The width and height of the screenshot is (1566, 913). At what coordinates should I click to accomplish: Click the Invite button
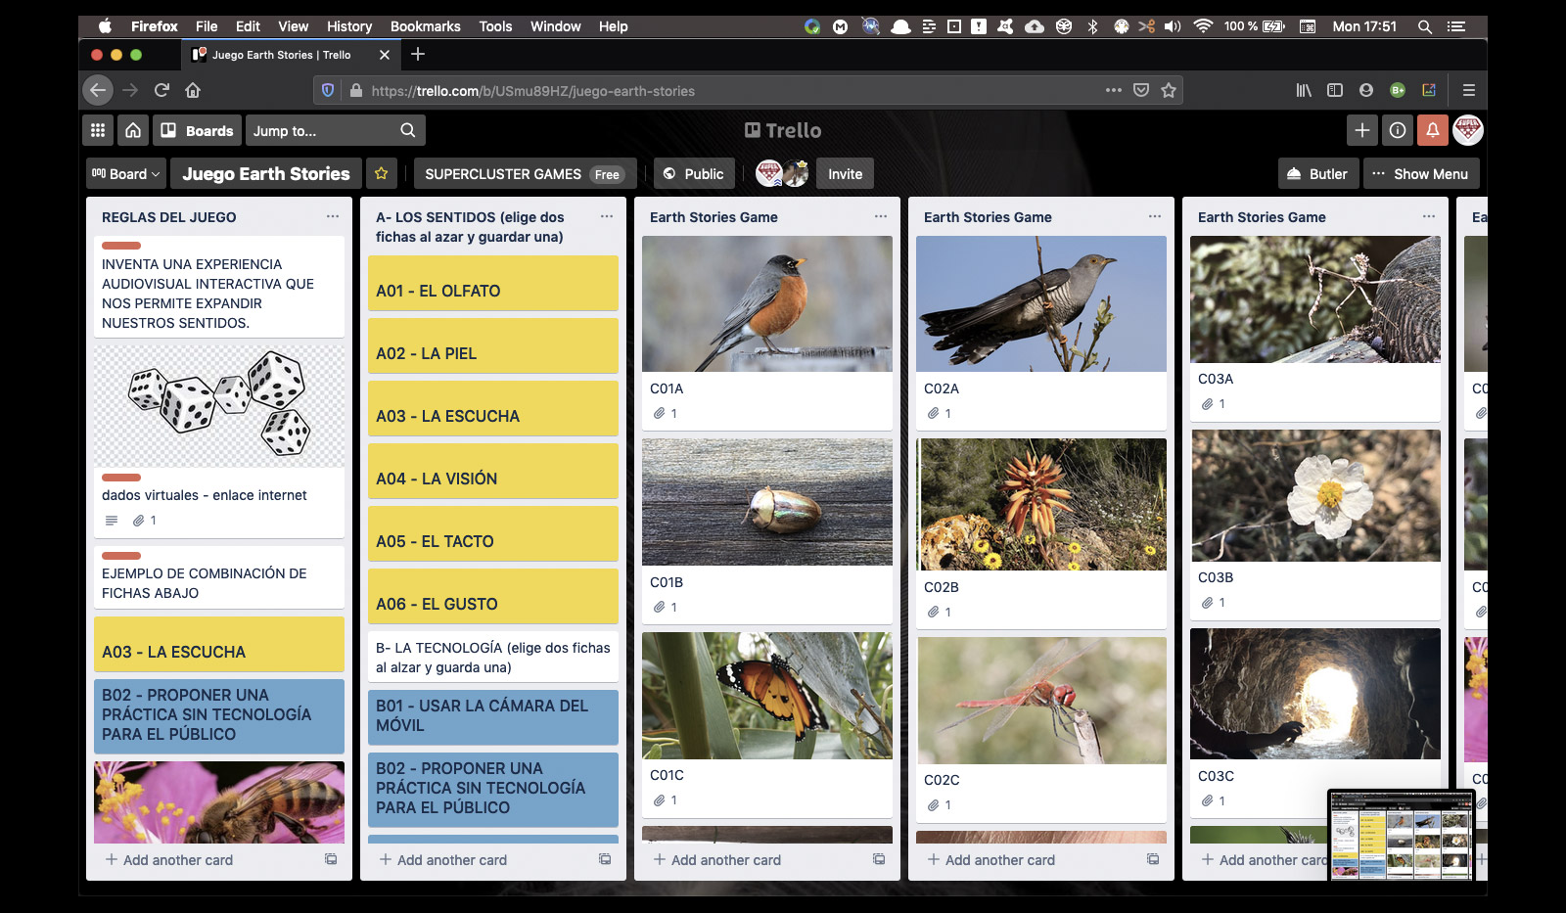(845, 174)
